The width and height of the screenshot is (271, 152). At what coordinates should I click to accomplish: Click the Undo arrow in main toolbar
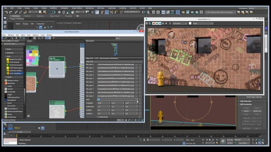(x=6, y=12)
